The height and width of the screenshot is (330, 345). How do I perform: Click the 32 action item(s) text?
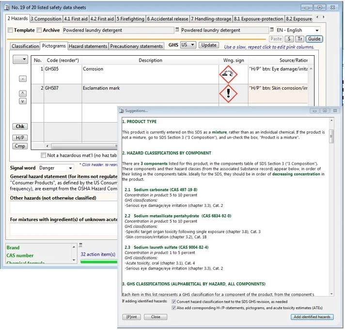pos(98,254)
